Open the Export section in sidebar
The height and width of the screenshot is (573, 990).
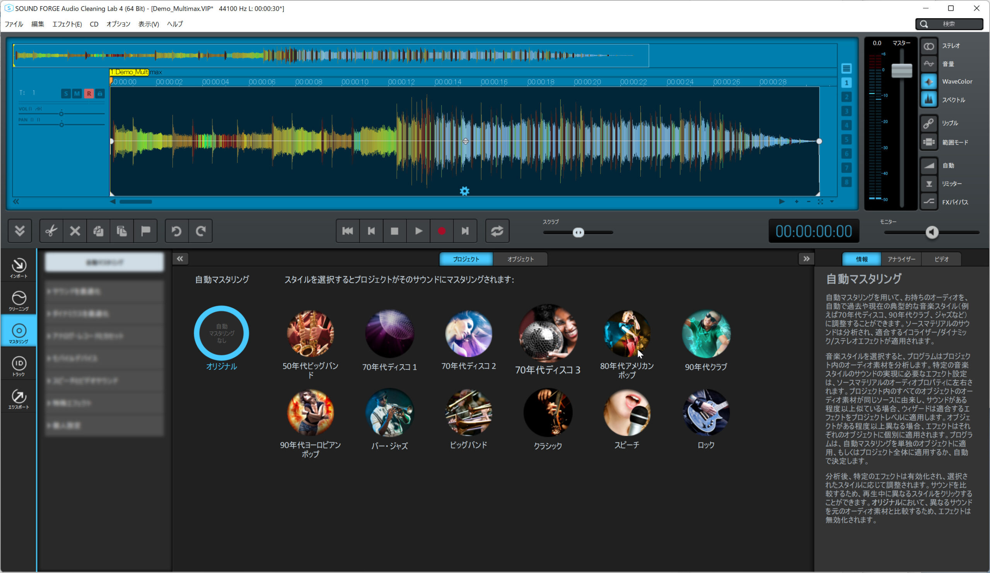[19, 399]
